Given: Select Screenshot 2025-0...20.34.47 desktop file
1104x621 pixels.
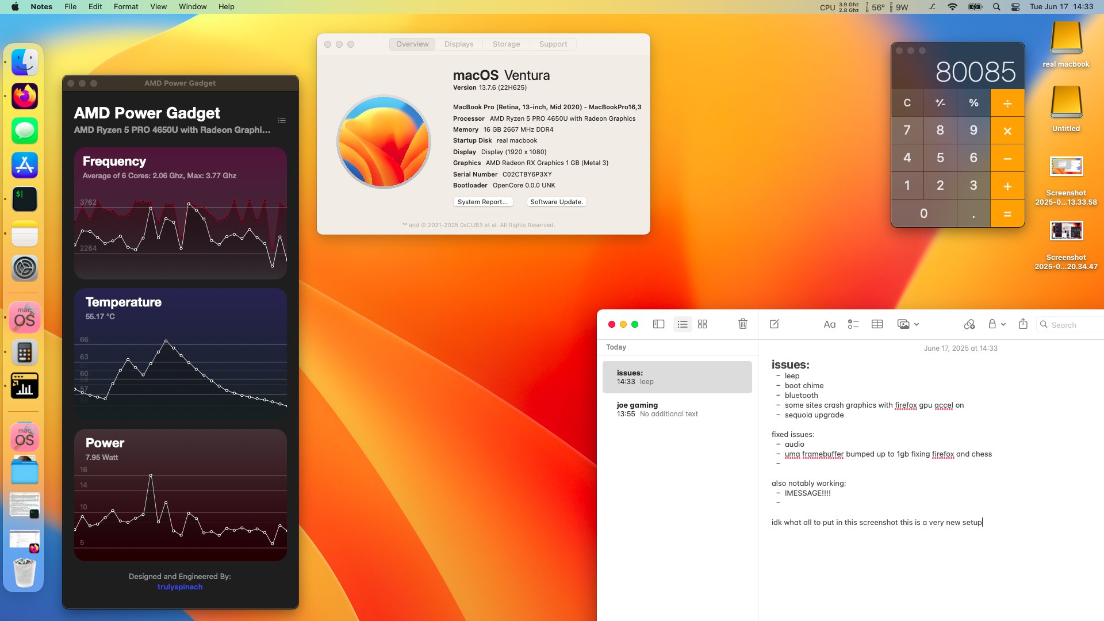Looking at the screenshot, I should pyautogui.click(x=1066, y=244).
